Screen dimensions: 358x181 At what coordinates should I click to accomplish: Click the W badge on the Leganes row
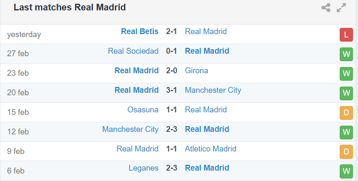346,171
